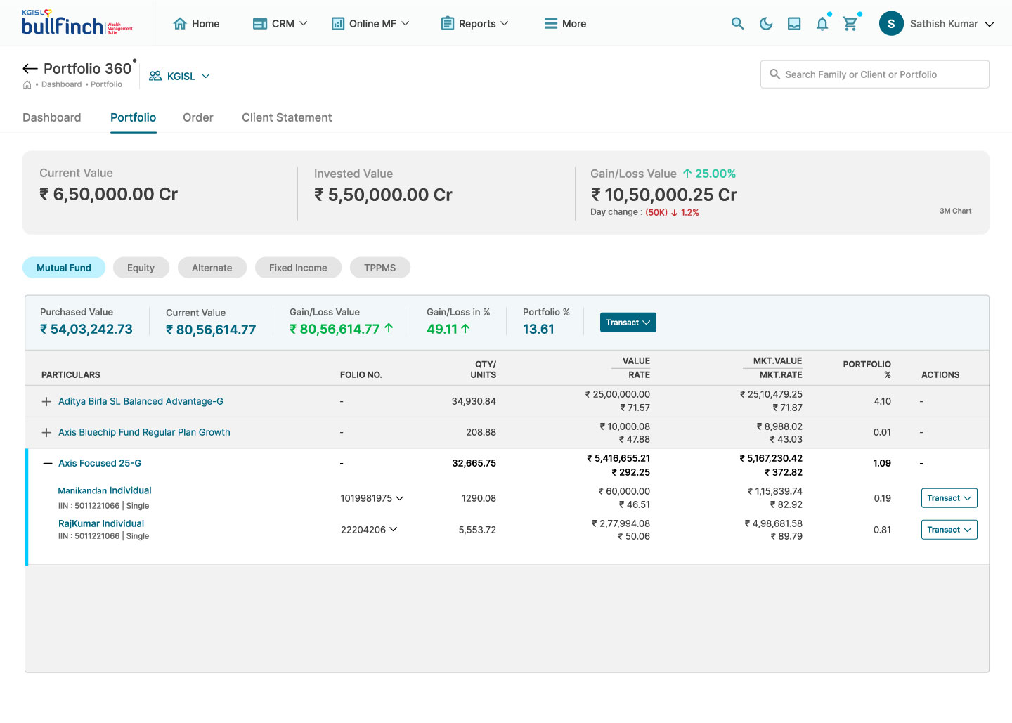Open Reports menu
This screenshot has height=723, width=1012.
[x=474, y=23]
